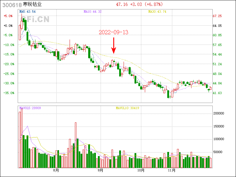The width and height of the screenshot is (236, 177).
Task: Click the CFi.CN watermark logo
Action: coord(35,19)
